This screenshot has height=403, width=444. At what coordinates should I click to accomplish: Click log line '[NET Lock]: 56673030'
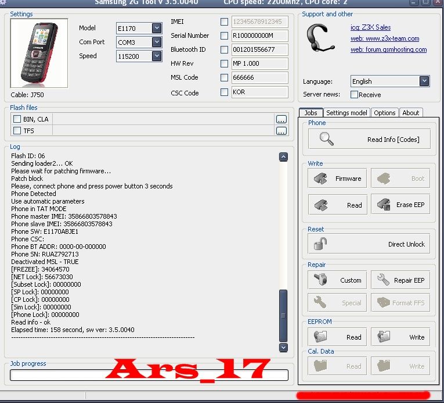(x=42, y=277)
